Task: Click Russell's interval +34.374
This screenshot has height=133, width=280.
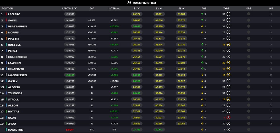Action: 114,44
